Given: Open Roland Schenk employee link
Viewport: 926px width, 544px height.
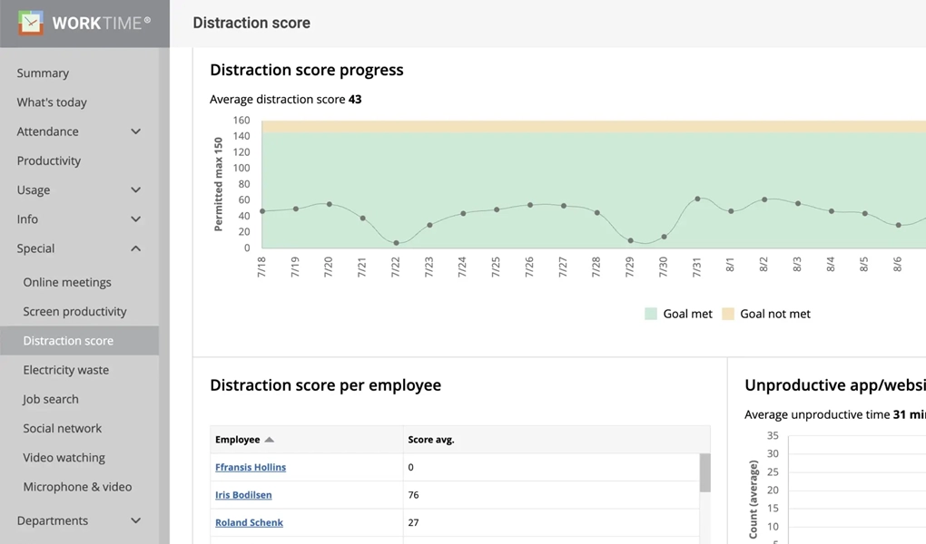Looking at the screenshot, I should pos(249,522).
